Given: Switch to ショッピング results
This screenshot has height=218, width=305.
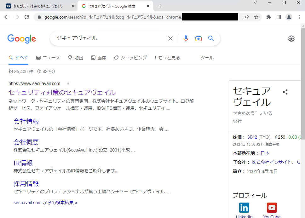Looking at the screenshot, I should coord(130,58).
